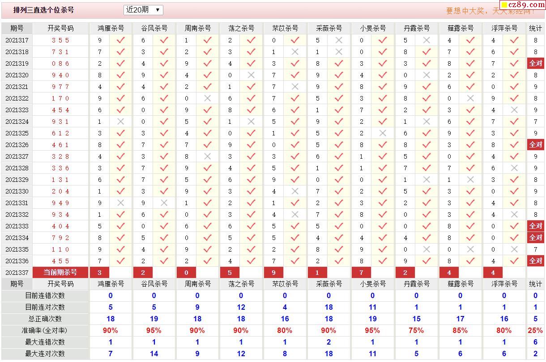Click the 准确率(全对率) row label
Screen dimensions: 546x362
pyautogui.click(x=45, y=330)
